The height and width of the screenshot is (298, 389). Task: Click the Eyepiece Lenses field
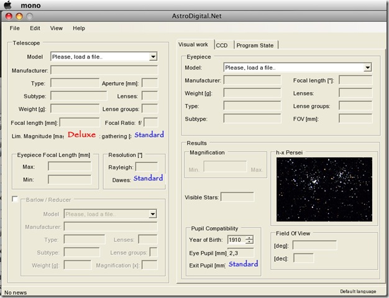pos(355,93)
